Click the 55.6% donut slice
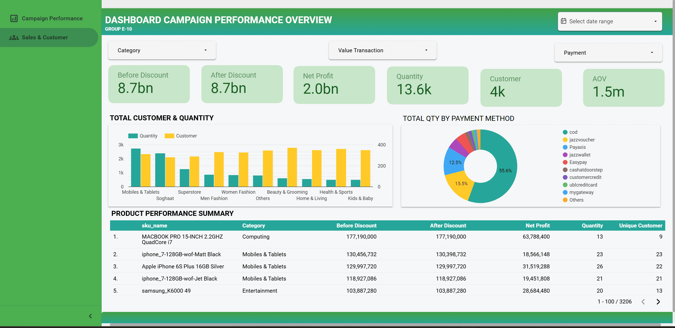 click(x=505, y=171)
